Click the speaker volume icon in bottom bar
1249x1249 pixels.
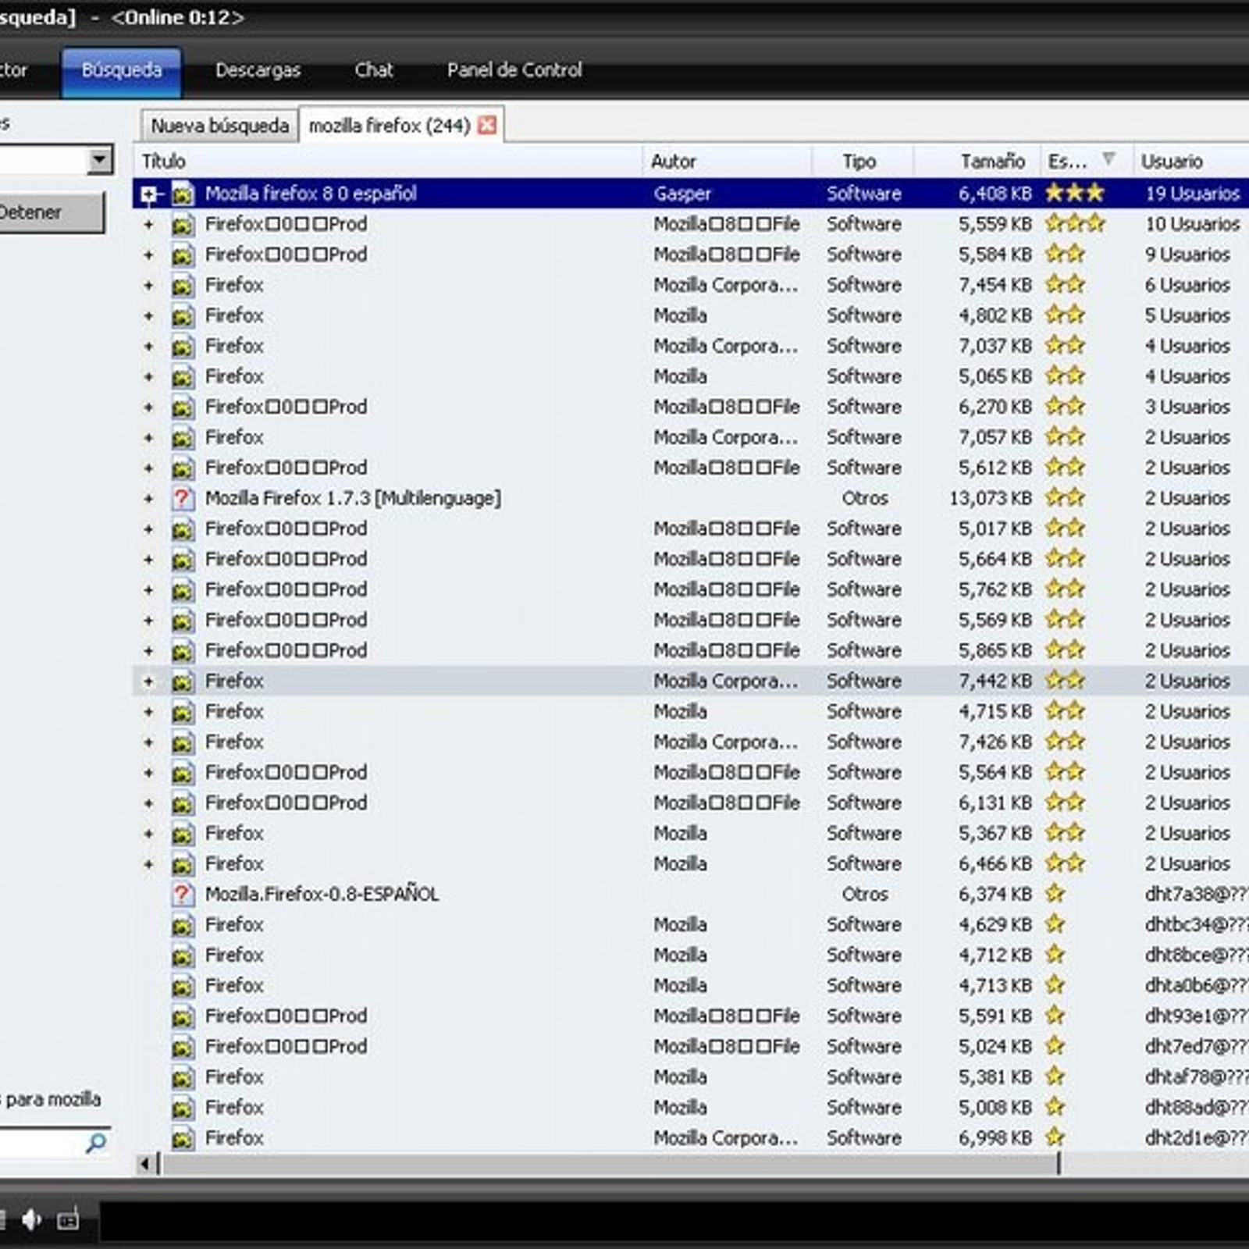pyautogui.click(x=32, y=1219)
